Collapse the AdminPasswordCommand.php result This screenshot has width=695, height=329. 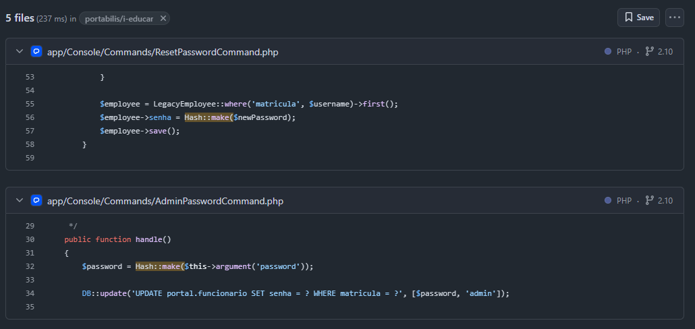click(20, 201)
